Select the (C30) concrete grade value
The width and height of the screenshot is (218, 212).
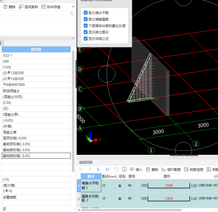[36, 102]
